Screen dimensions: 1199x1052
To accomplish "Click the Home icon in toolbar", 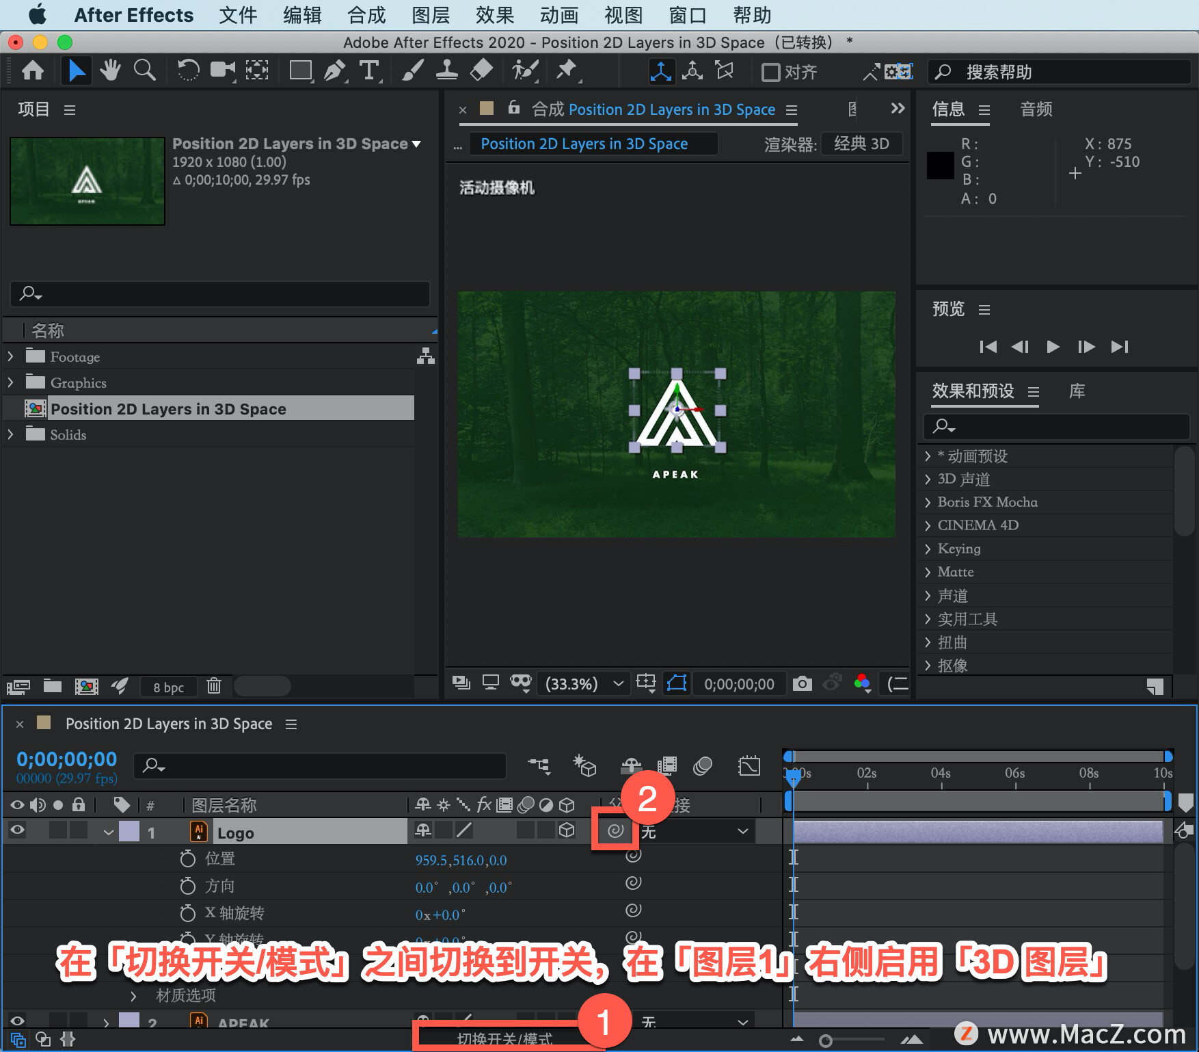I will pyautogui.click(x=33, y=70).
